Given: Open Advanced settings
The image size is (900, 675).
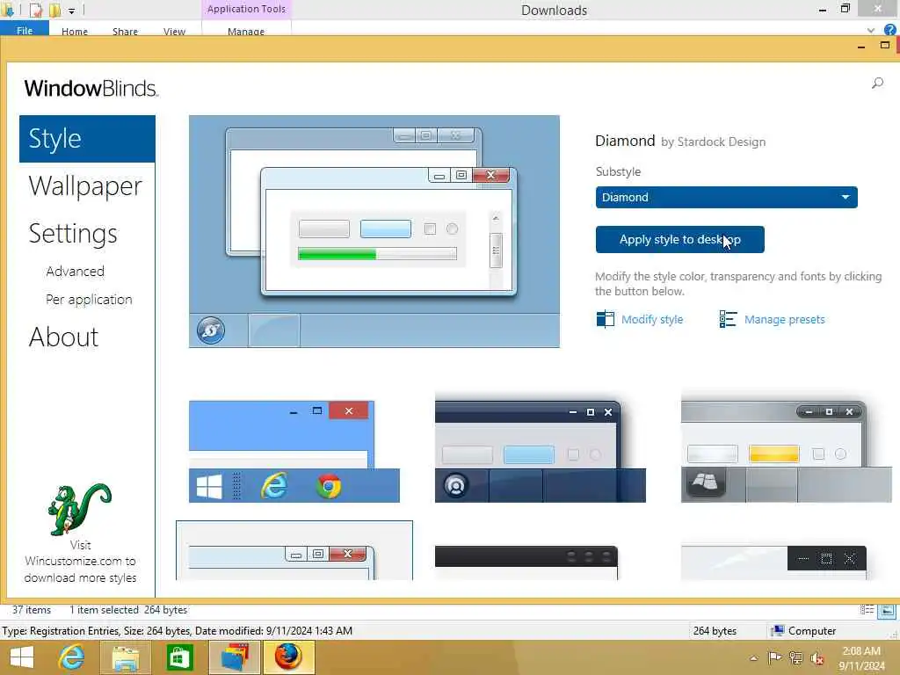Looking at the screenshot, I should click(x=76, y=271).
